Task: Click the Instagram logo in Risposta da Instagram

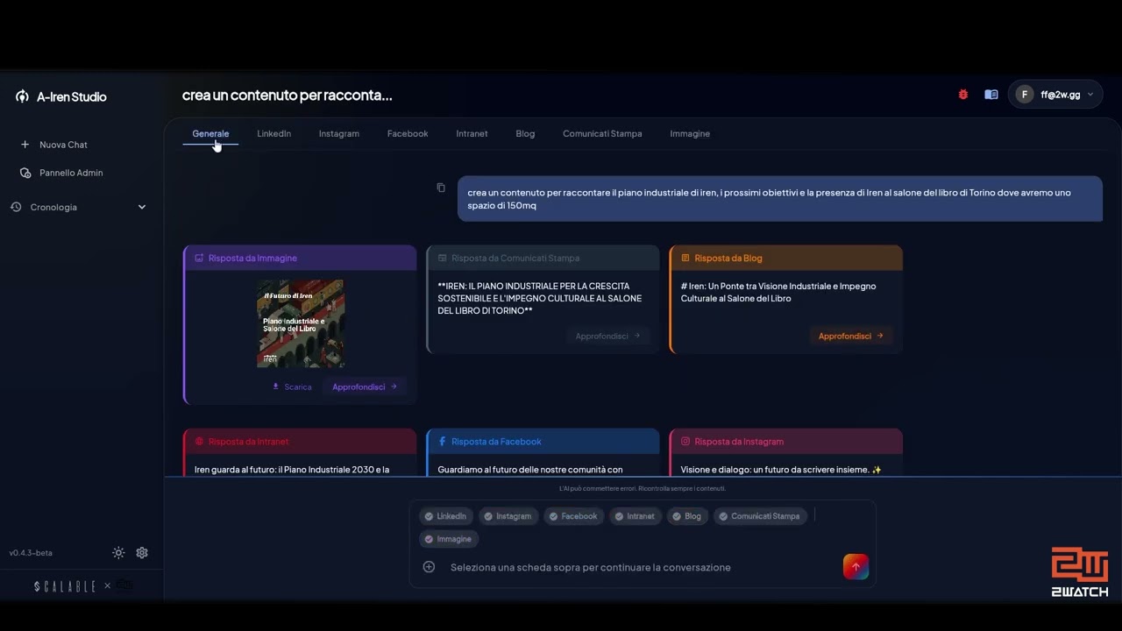Action: [685, 442]
